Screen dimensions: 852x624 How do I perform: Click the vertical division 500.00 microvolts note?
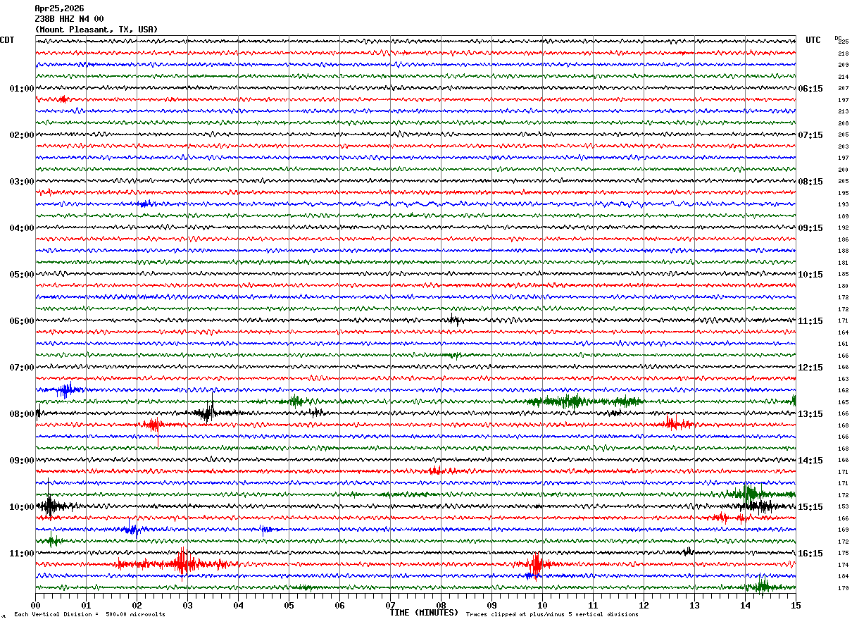click(89, 615)
